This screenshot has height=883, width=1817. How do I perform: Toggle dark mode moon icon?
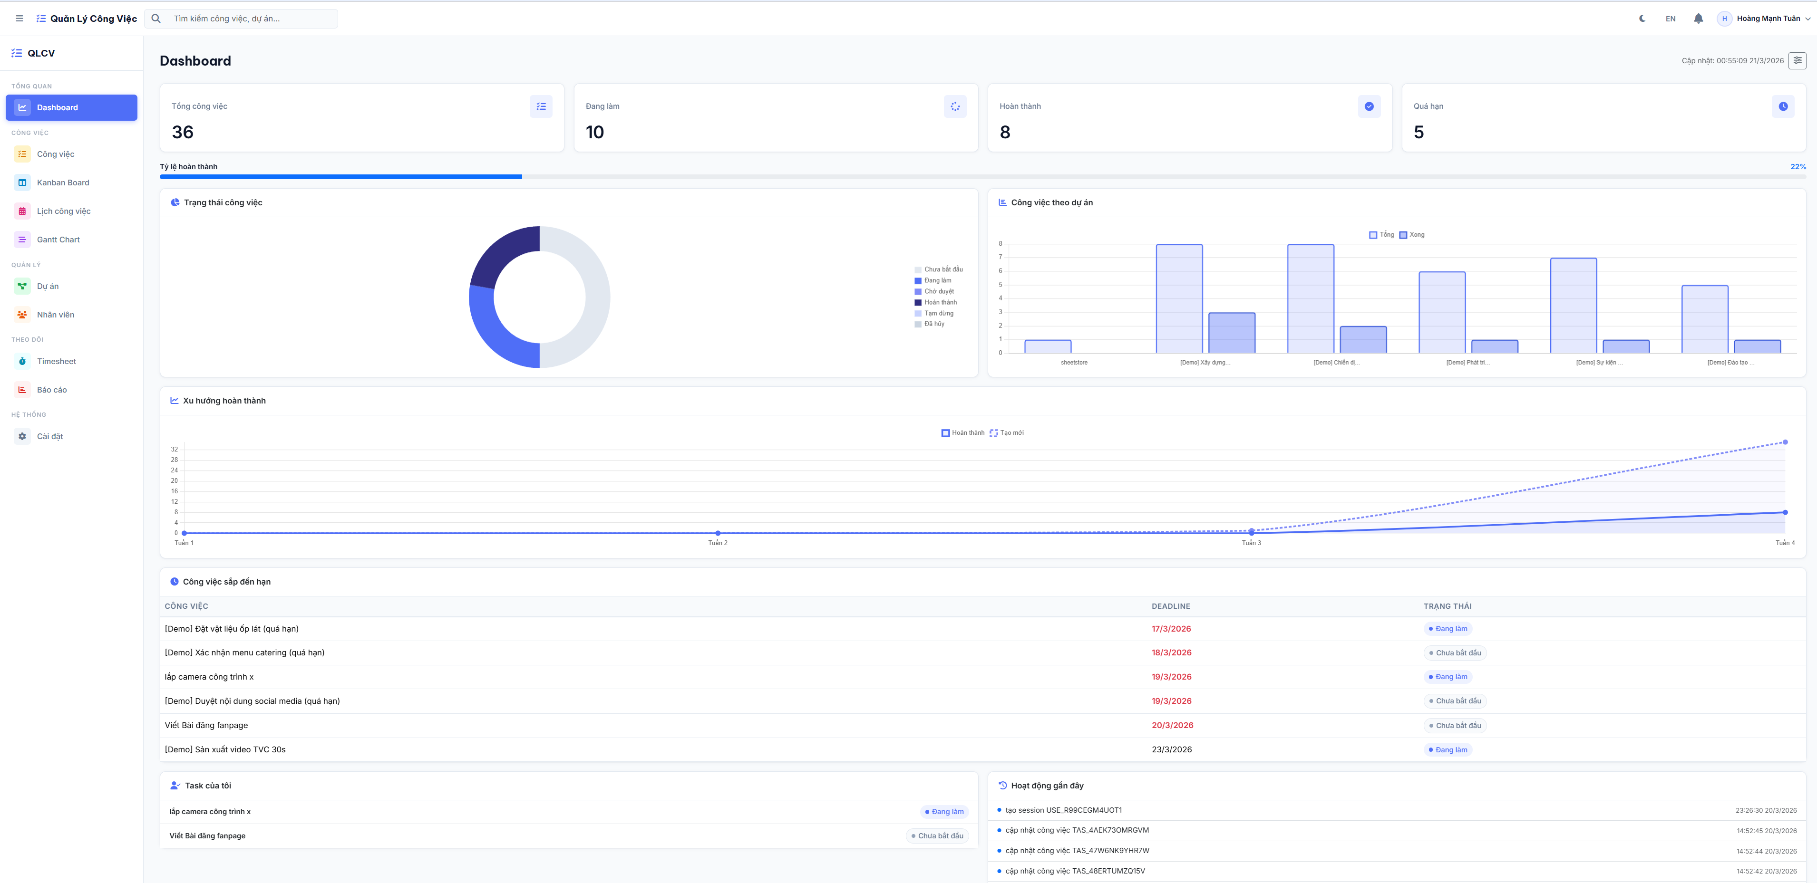click(1642, 19)
